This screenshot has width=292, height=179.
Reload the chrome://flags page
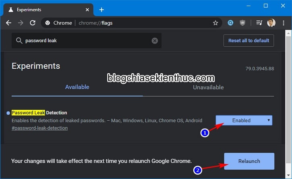tap(33, 23)
